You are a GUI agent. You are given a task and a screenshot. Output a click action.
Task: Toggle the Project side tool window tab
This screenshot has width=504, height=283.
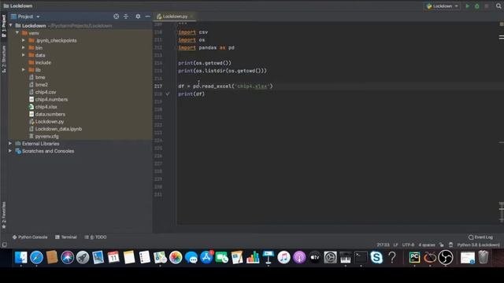coord(3,26)
